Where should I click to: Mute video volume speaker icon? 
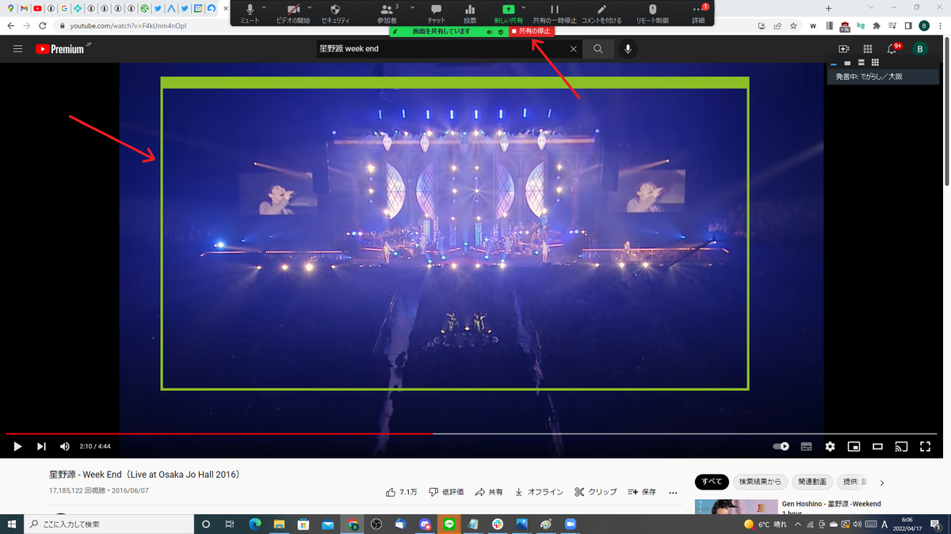point(65,446)
